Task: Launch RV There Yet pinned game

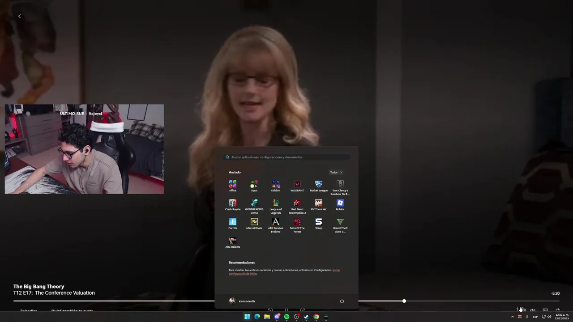Action: [x=319, y=205]
